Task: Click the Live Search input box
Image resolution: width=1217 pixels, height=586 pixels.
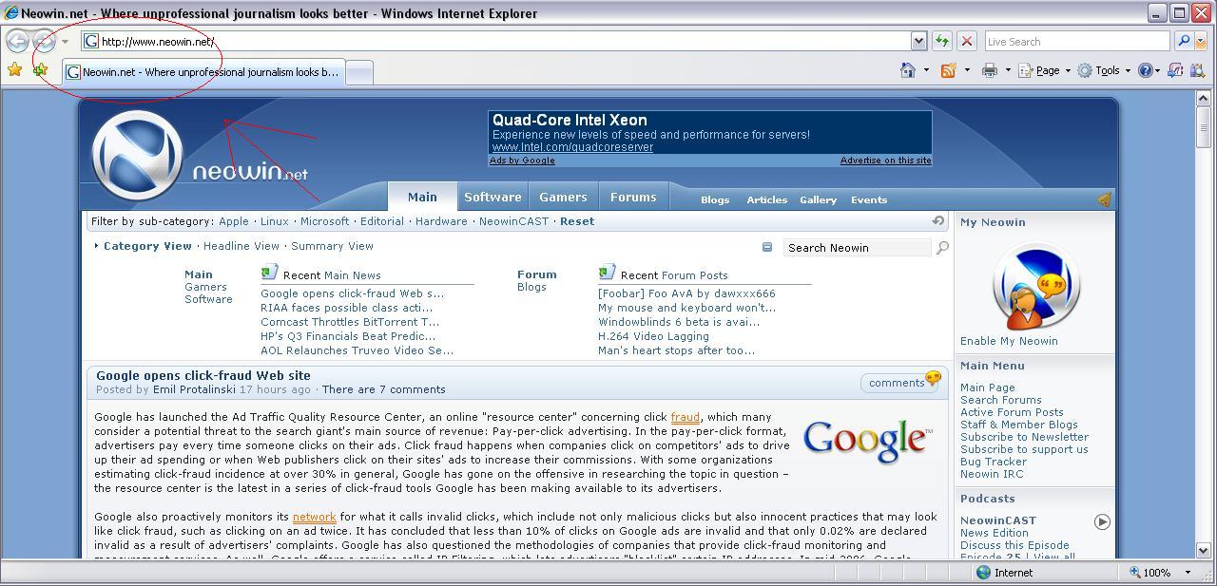Action: click(x=1076, y=42)
